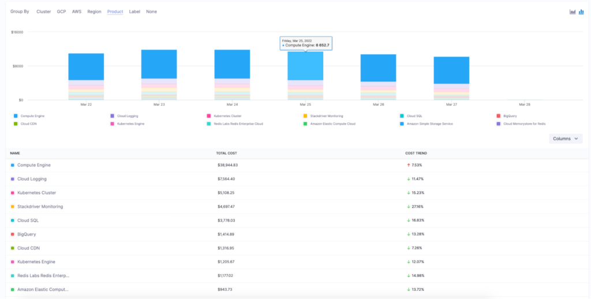Screen dimensions: 591x299
Task: Group by Region
Action: (x=94, y=12)
